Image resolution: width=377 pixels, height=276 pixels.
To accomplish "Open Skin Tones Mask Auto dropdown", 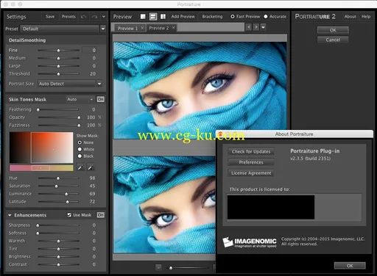I will click(x=80, y=99).
